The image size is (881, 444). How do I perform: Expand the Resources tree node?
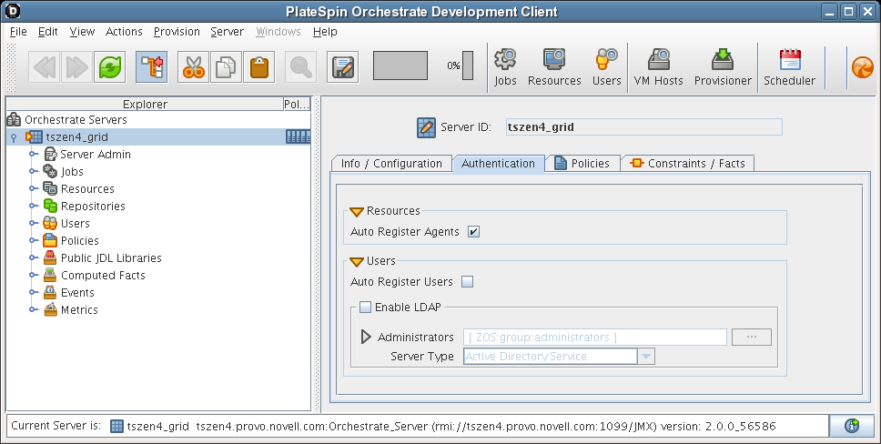pos(34,189)
